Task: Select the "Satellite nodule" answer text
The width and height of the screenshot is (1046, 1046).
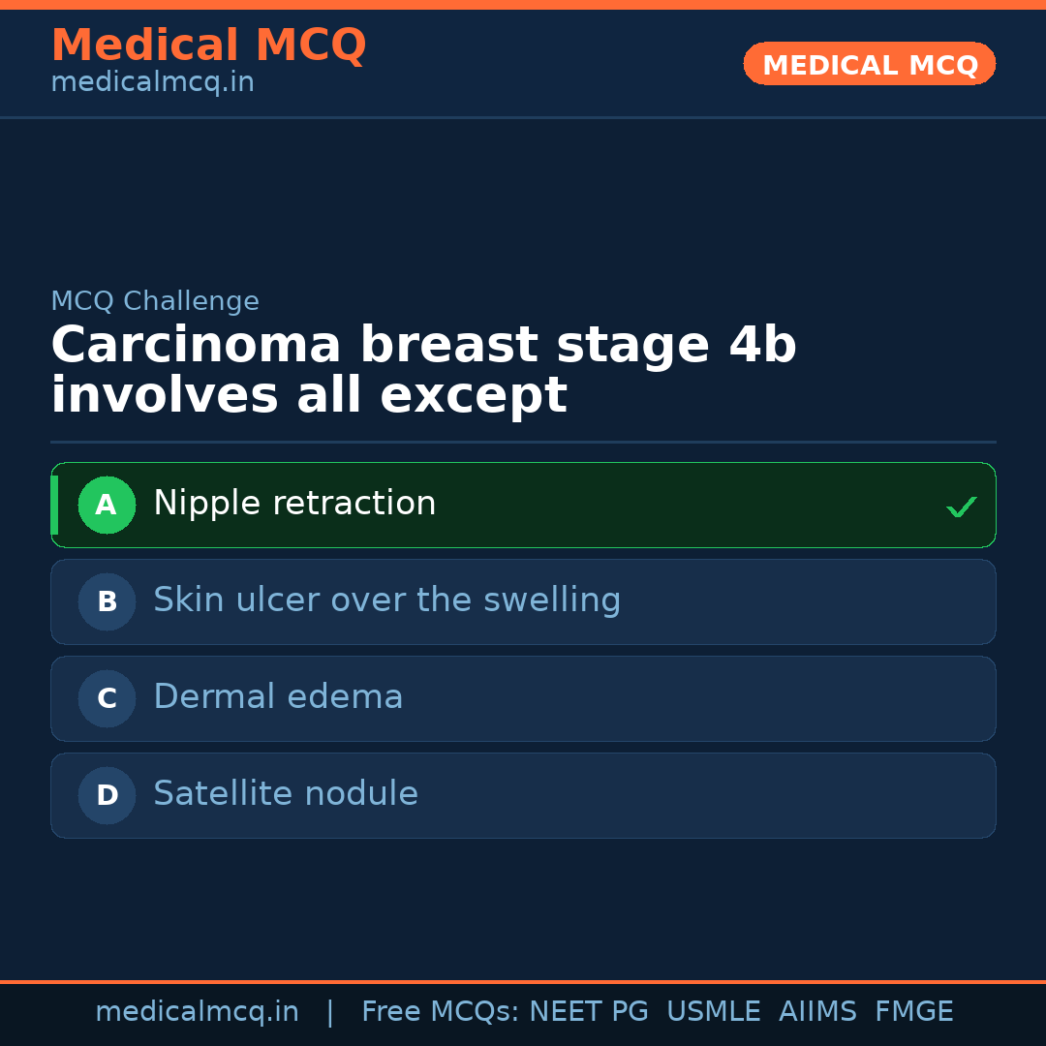Action: tap(286, 794)
